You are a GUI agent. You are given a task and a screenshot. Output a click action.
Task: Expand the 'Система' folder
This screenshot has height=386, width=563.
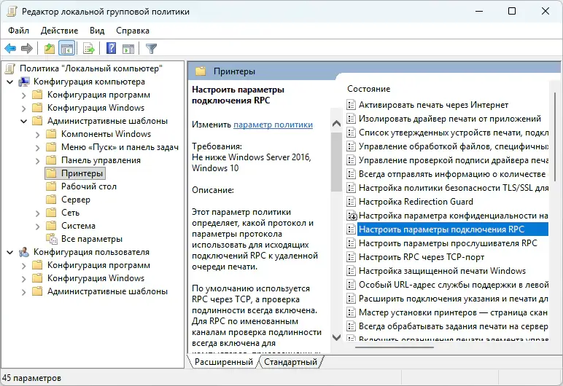37,226
